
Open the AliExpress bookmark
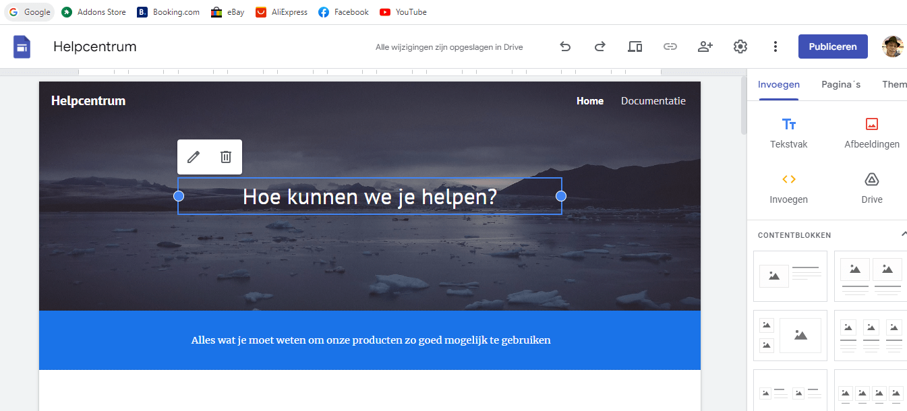tap(282, 12)
